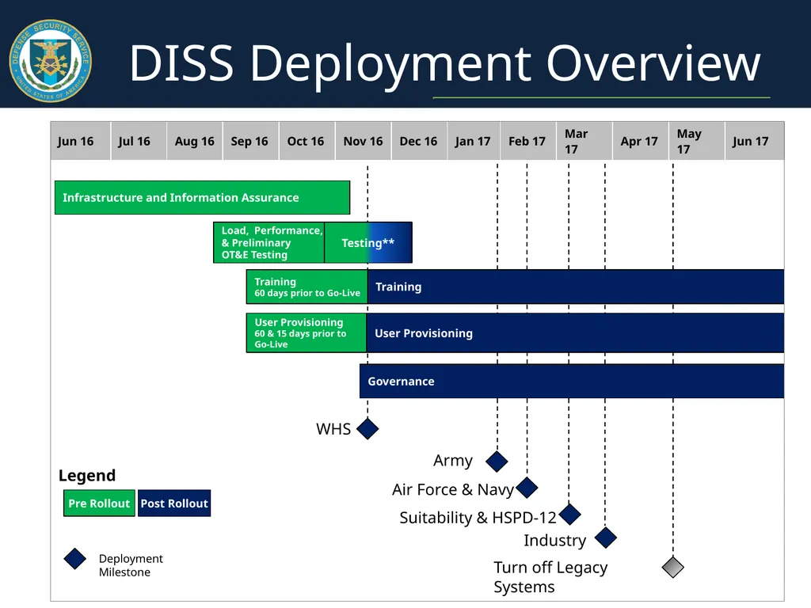Click the Mar 17 month header
Viewport: 811px width, 608px height.
pyautogui.click(x=584, y=141)
